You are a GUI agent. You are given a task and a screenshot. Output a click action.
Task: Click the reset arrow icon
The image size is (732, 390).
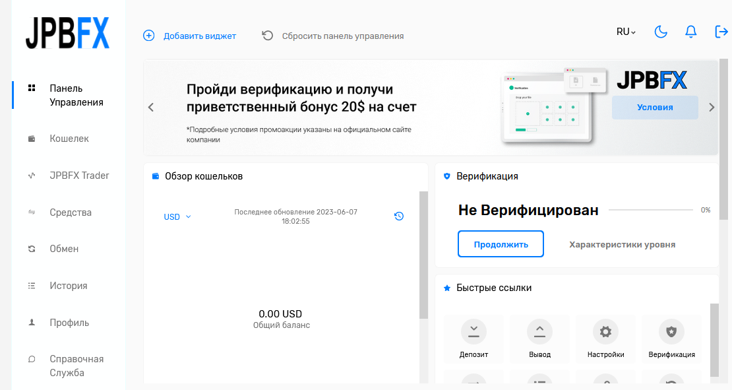(267, 36)
